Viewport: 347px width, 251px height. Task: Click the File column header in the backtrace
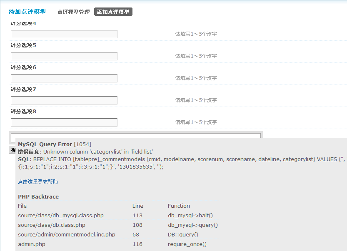click(22, 206)
